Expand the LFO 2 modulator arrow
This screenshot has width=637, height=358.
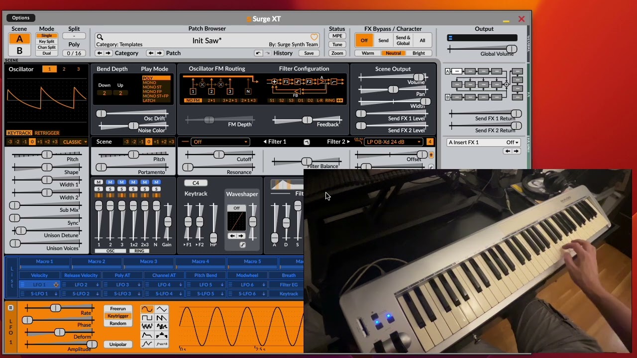pyautogui.click(x=98, y=285)
